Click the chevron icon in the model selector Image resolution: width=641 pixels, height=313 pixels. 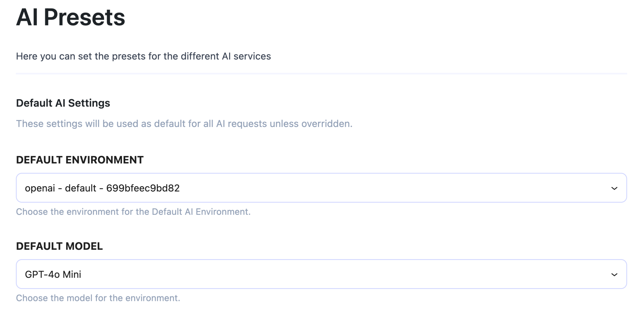(x=614, y=274)
